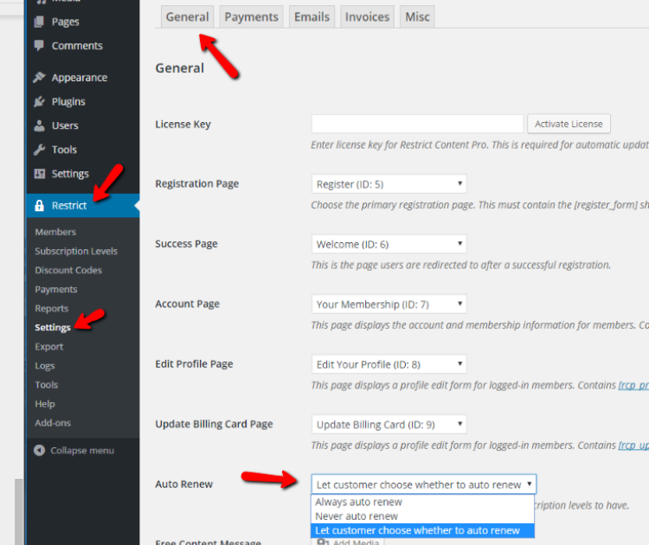This screenshot has height=545, width=649.
Task: Click the Comments speech bubble icon
Action: (39, 46)
